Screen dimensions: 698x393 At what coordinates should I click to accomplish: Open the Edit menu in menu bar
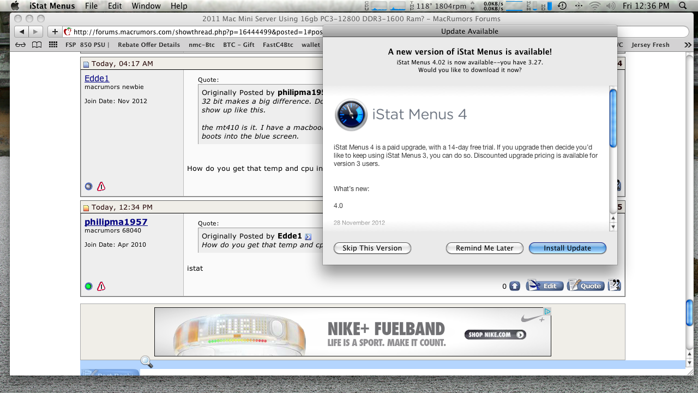[115, 6]
